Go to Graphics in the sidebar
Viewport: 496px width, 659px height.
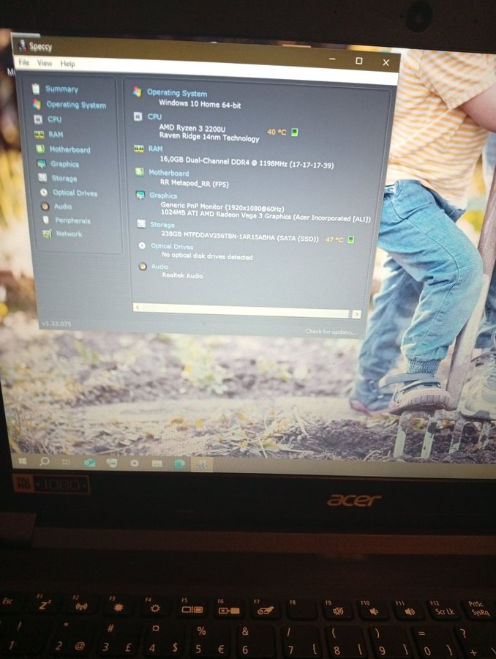64,164
